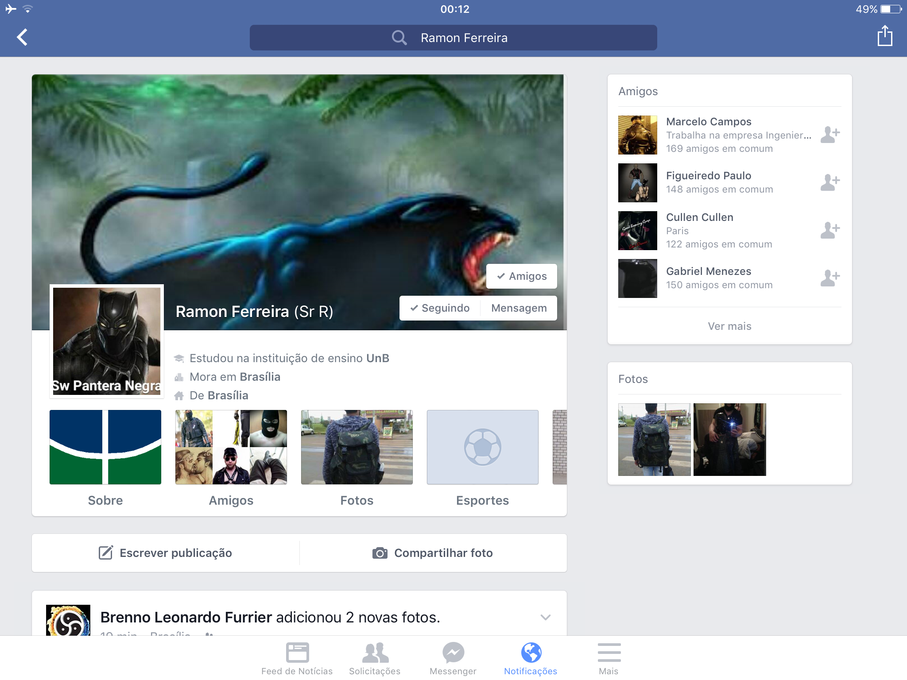The width and height of the screenshot is (907, 680).
Task: Click Gabriel Menezes name
Action: coord(709,271)
